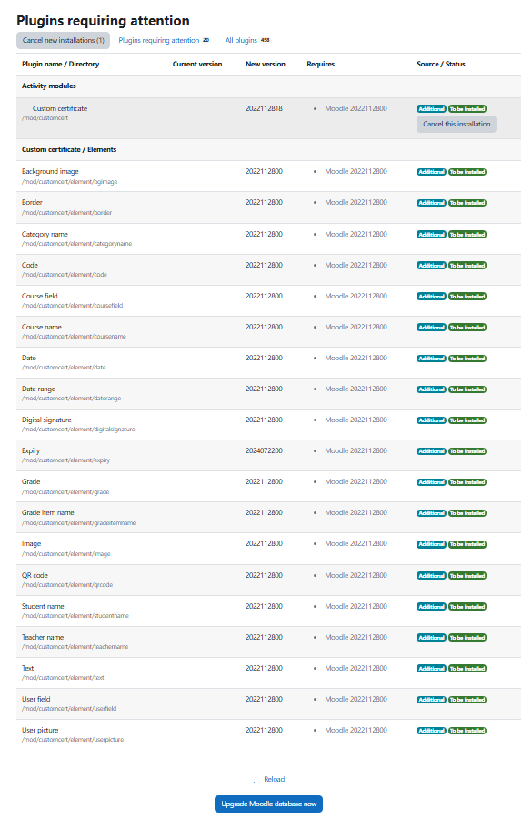
Task: Click the Reload link
Action: [274, 779]
